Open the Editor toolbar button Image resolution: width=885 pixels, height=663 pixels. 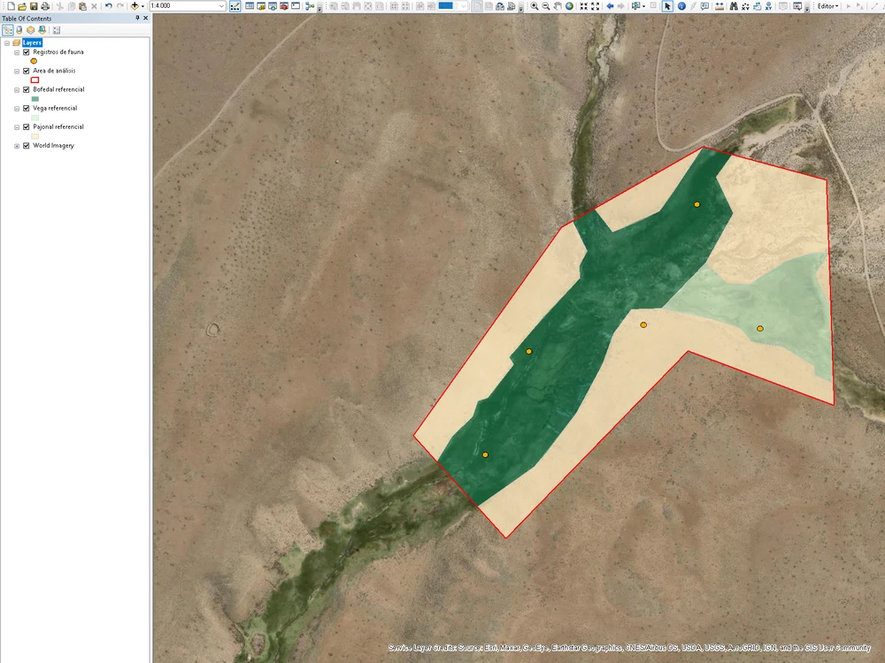coord(235,6)
